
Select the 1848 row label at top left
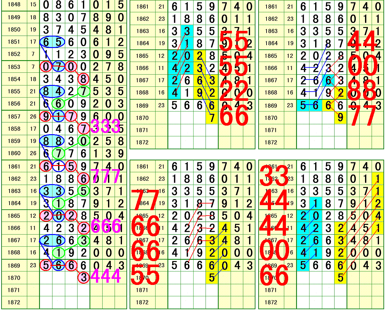pos(14,5)
